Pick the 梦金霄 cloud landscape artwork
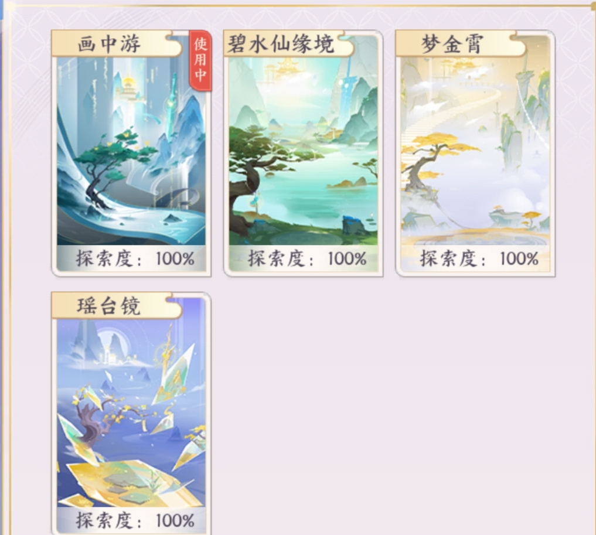The height and width of the screenshot is (535, 596). [475, 151]
